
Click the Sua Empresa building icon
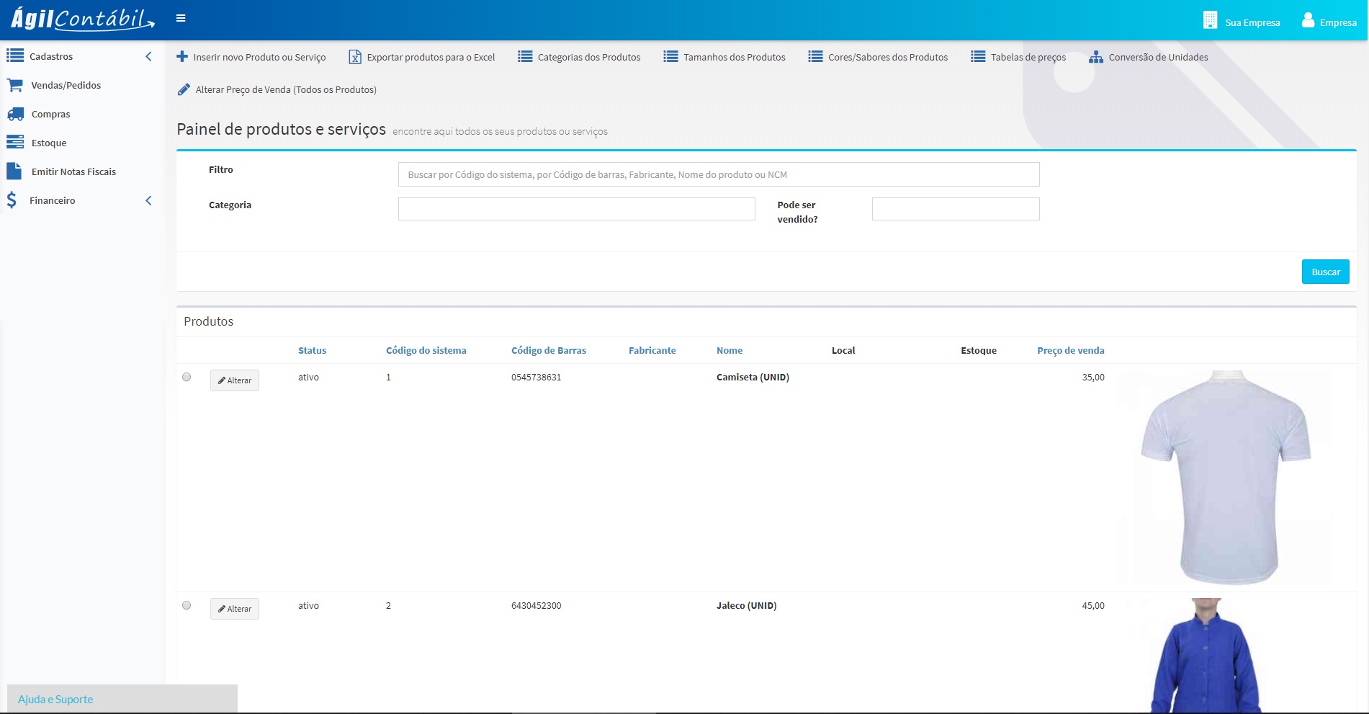[x=1210, y=21]
